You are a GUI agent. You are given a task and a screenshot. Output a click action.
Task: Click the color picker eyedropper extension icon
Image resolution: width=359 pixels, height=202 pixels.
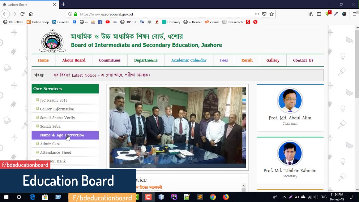[x=336, y=14]
